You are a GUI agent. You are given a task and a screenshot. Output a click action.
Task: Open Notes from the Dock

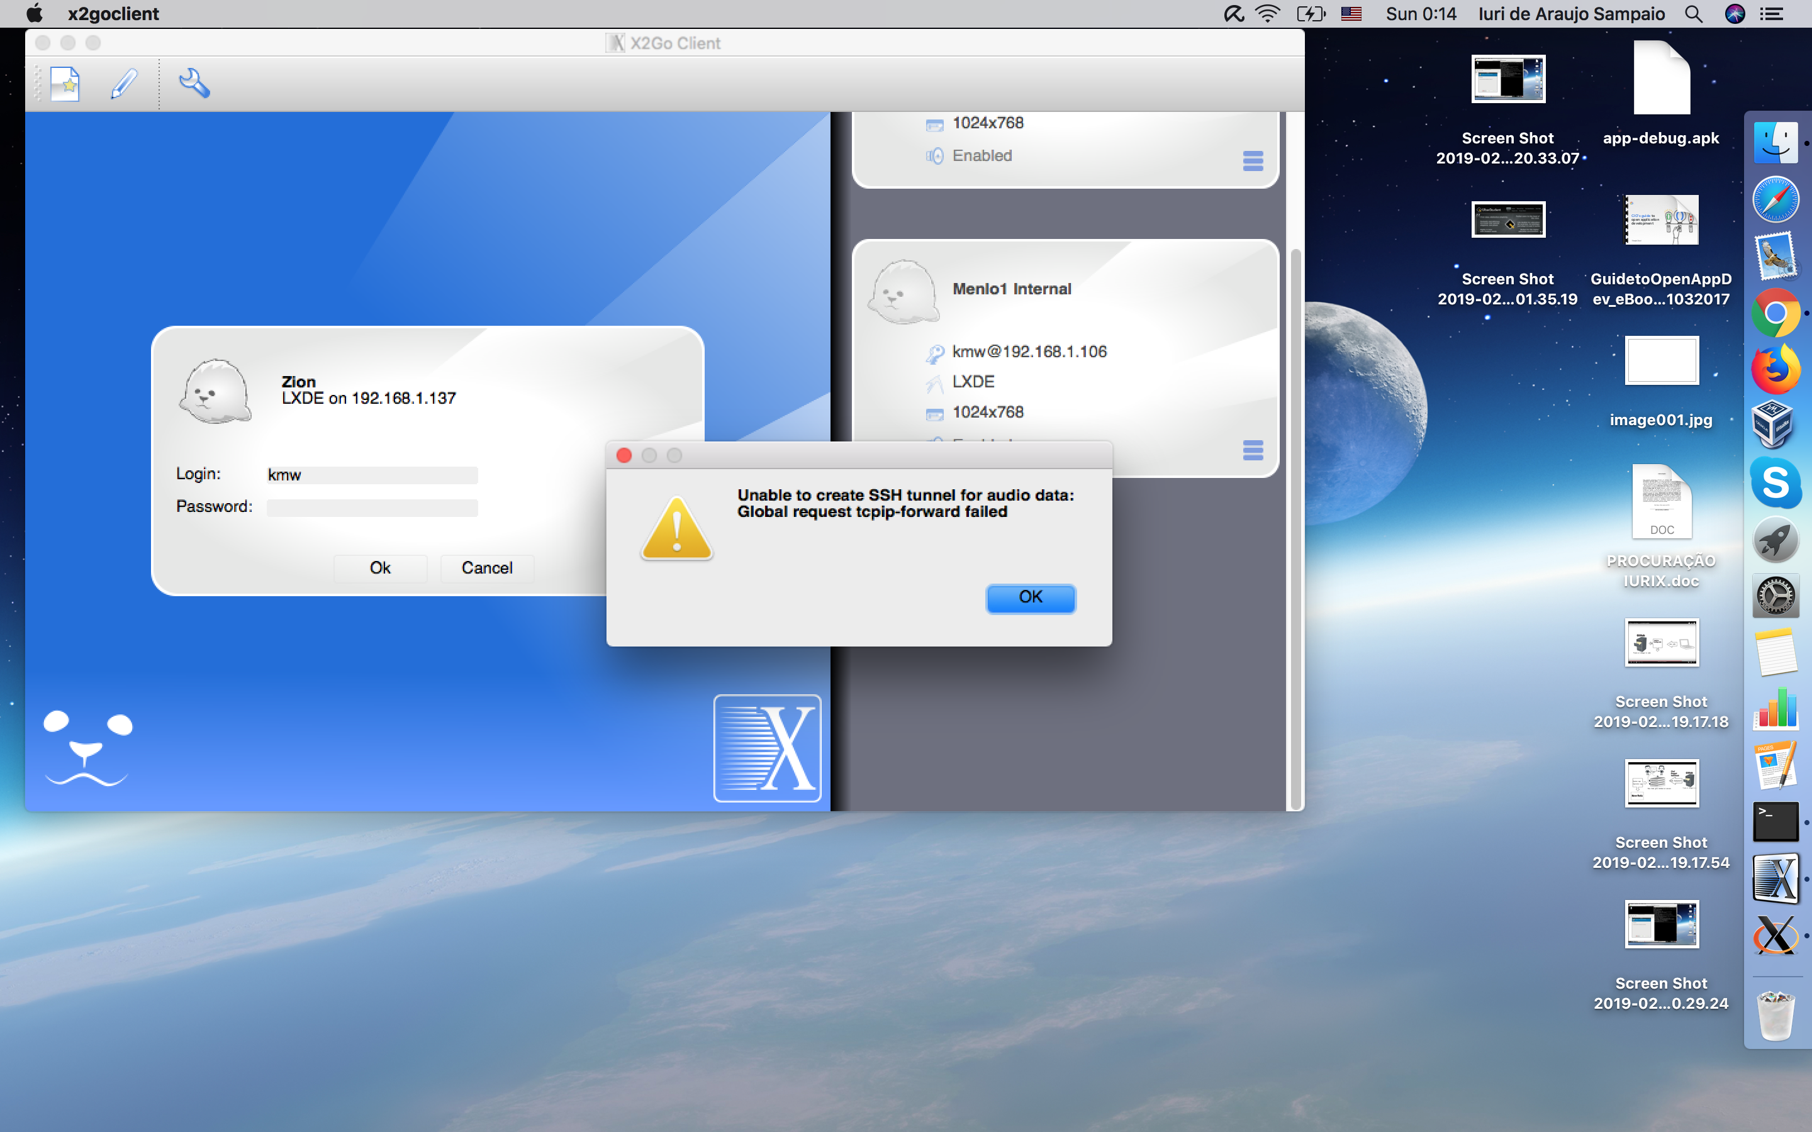point(1776,652)
